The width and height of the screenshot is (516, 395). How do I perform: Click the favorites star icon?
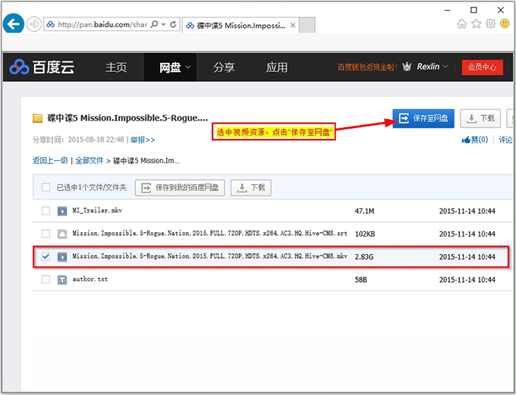point(477,24)
